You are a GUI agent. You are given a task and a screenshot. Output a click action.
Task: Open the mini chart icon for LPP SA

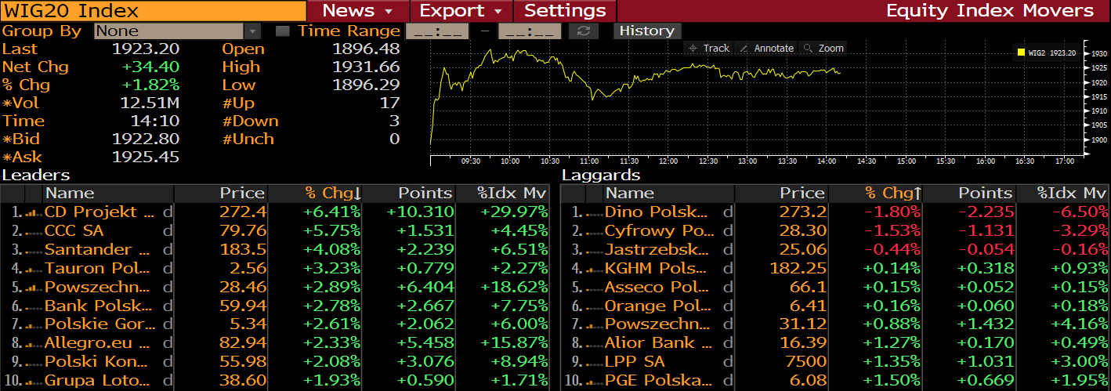click(593, 362)
